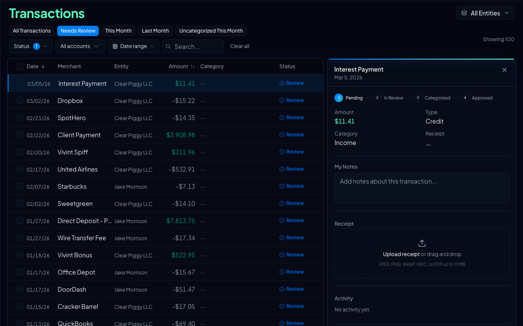Click the Entity column header
The width and height of the screenshot is (523, 326).
121,66
